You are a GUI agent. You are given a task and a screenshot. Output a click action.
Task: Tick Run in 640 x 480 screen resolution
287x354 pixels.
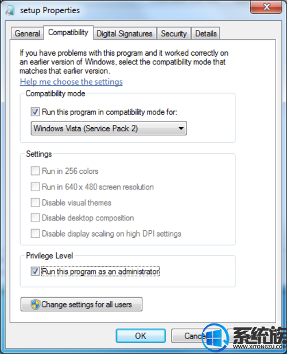click(x=35, y=186)
